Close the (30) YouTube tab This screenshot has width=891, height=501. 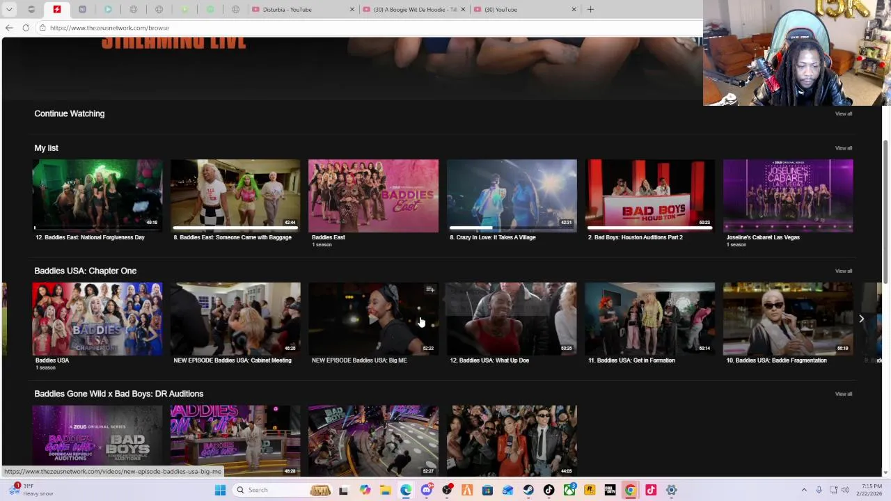574,9
